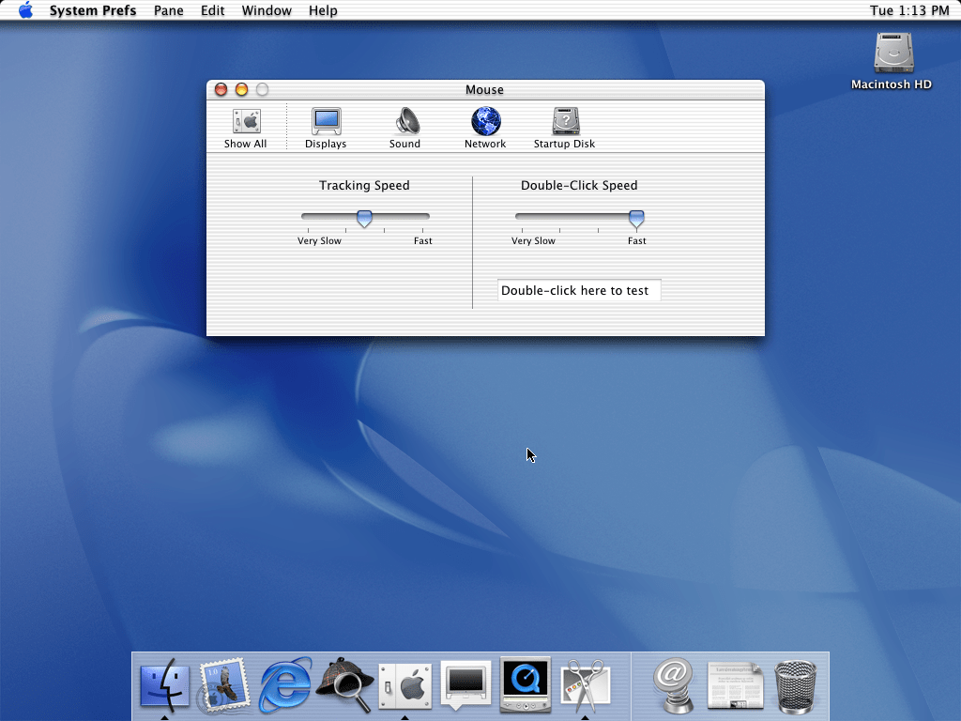
Task: Click the Tracking Speed slider handle
Action: [x=364, y=219]
